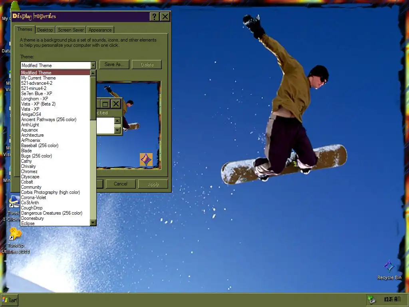
Task: Click preview window maximize icon
Action: point(105,104)
